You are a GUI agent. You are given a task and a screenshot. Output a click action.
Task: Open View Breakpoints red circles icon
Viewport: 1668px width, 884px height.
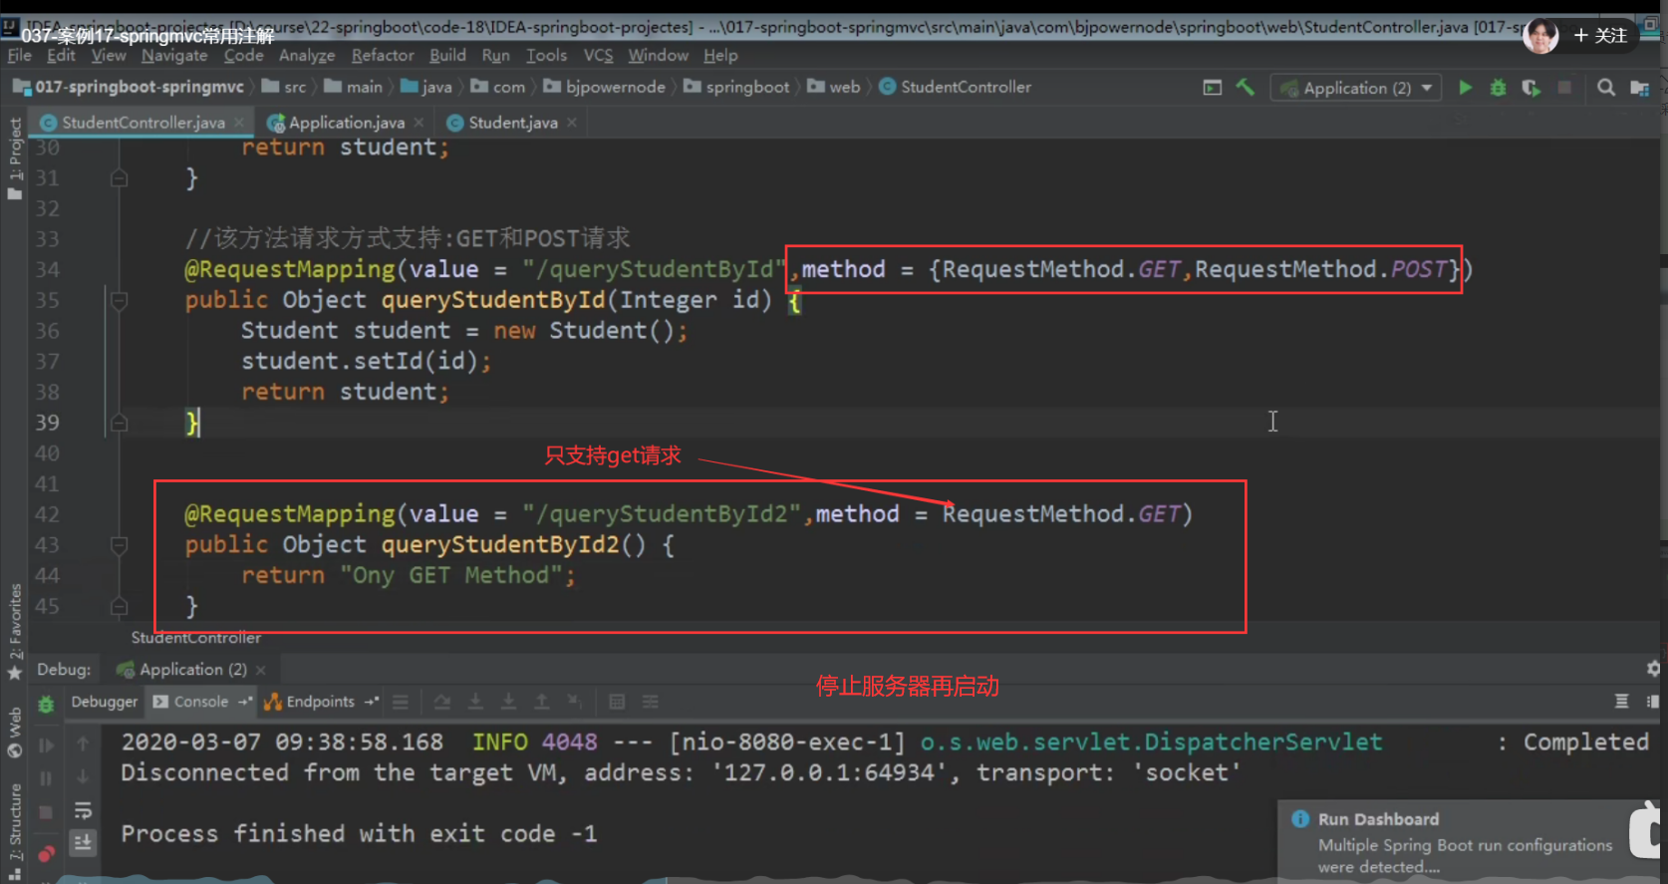click(x=46, y=854)
